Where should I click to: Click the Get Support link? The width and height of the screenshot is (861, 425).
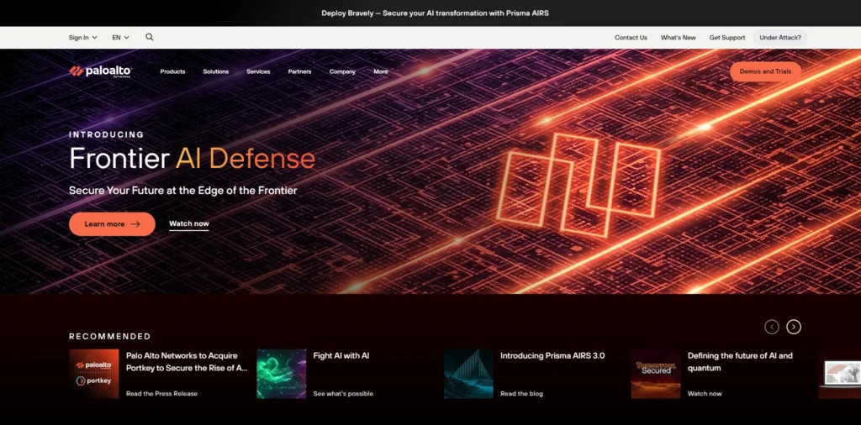[x=727, y=38]
